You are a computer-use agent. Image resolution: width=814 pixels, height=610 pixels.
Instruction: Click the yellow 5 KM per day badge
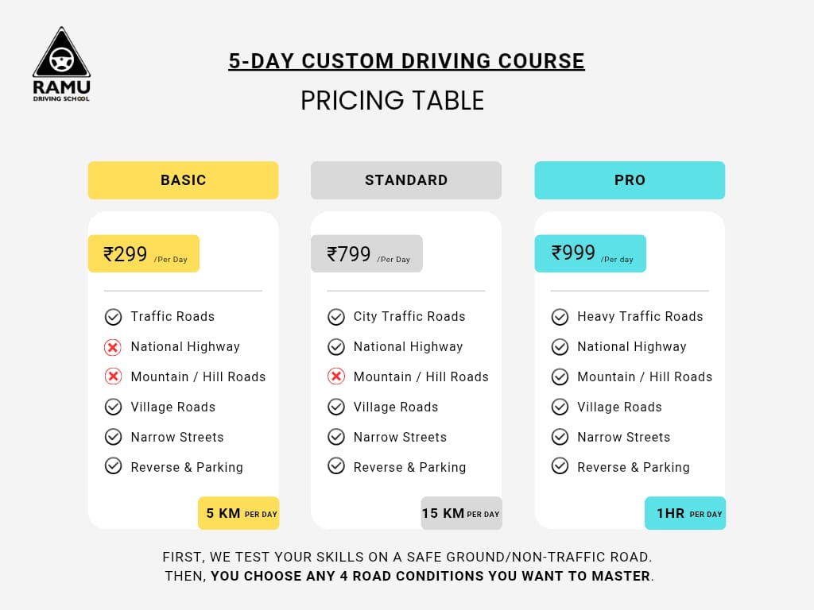pos(238,513)
